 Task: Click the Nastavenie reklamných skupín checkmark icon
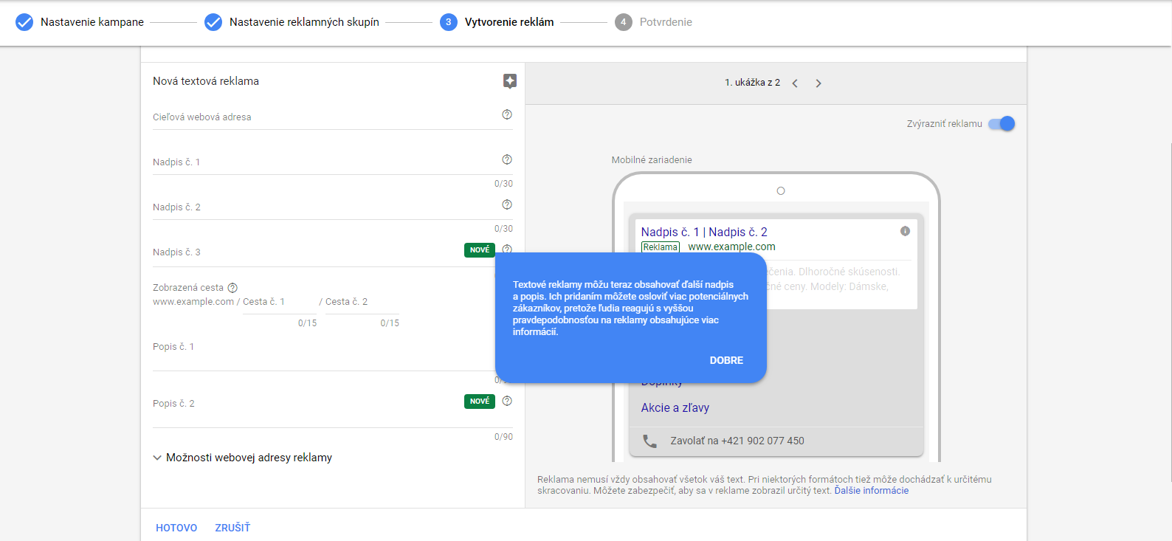213,22
